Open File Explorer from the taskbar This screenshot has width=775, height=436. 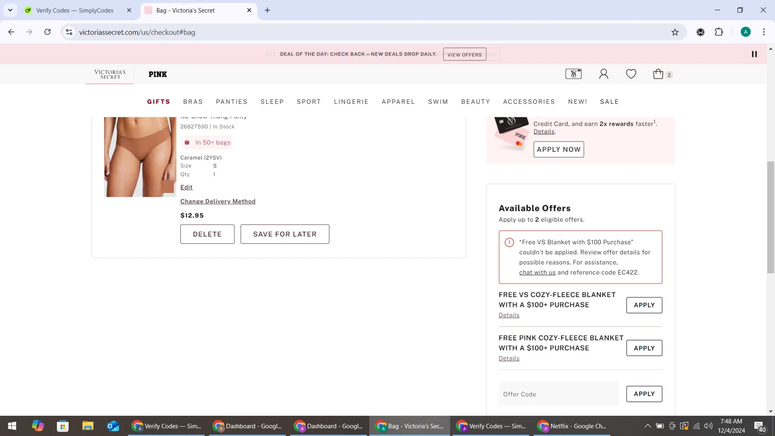click(x=88, y=426)
